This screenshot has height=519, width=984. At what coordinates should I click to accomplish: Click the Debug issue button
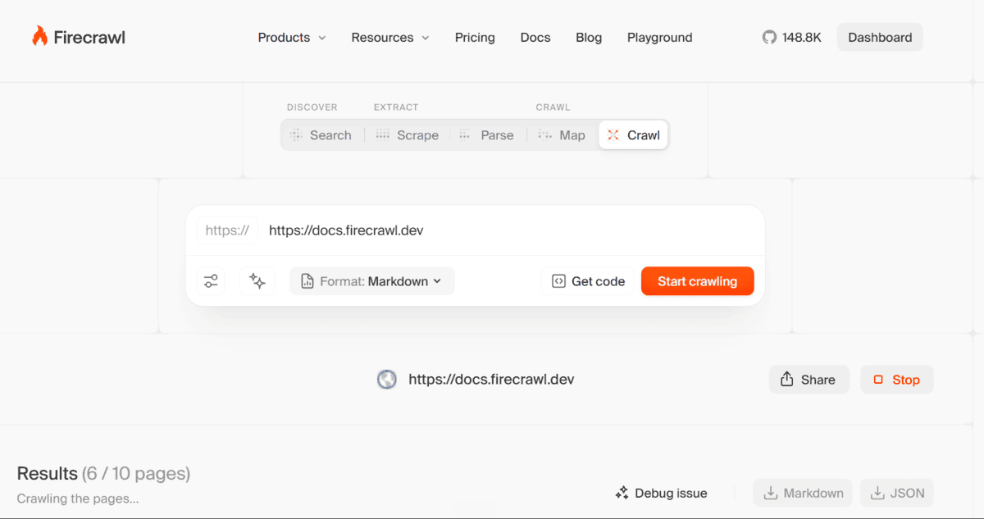tap(661, 493)
